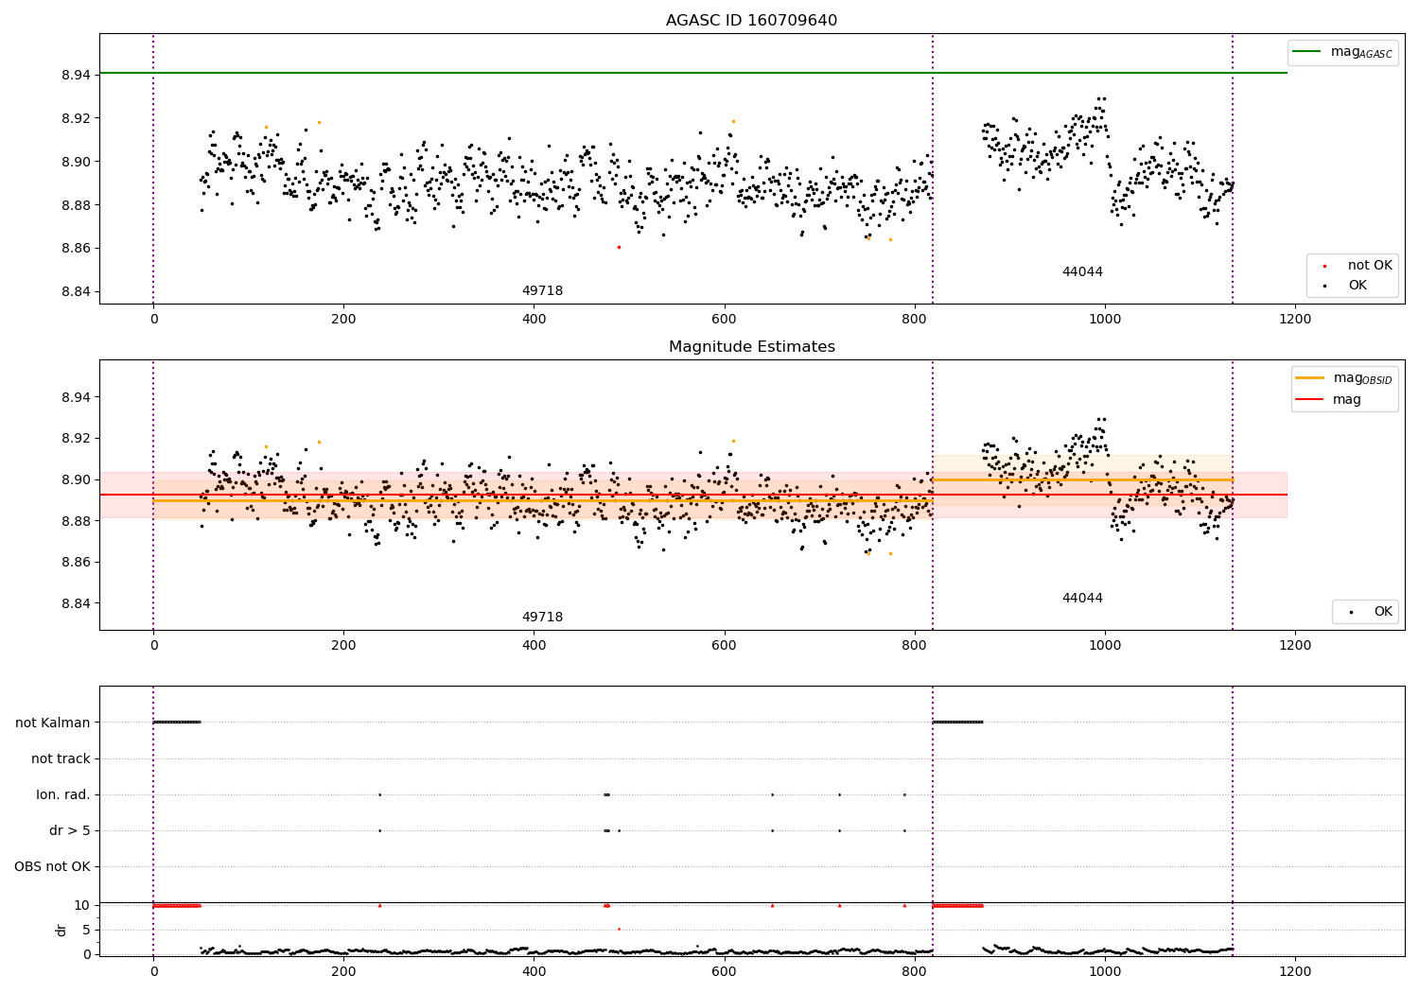Click the 8.90 y-tick label in the Magnitude Estimates plot
The image size is (1419, 993).
click(76, 479)
